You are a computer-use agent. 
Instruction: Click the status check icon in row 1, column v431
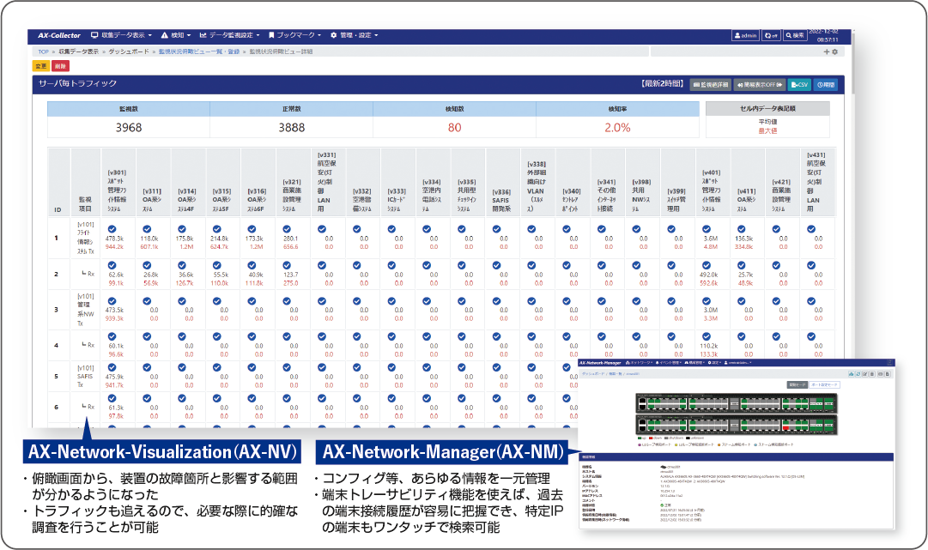[x=810, y=229]
